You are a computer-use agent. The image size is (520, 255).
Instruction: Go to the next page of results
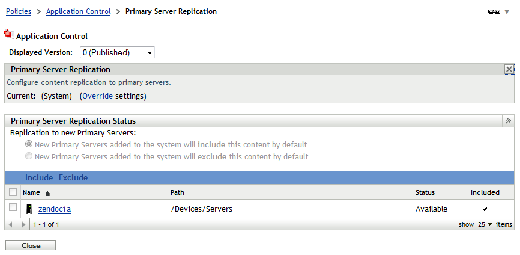23,224
